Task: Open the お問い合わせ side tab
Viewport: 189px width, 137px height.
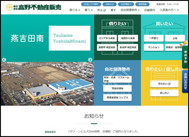Action: 185,81
